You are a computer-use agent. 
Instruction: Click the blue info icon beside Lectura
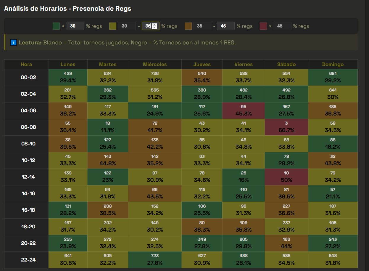point(13,42)
